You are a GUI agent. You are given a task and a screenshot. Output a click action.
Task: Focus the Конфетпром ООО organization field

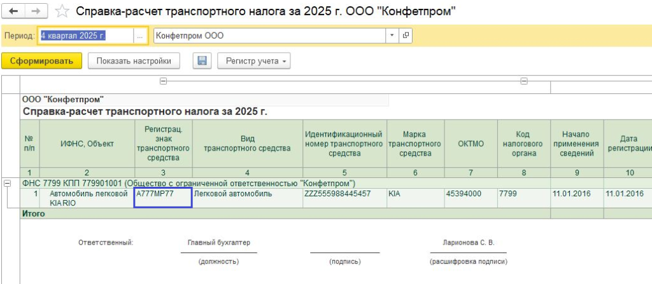270,36
